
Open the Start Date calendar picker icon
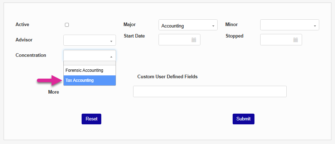[194, 40]
